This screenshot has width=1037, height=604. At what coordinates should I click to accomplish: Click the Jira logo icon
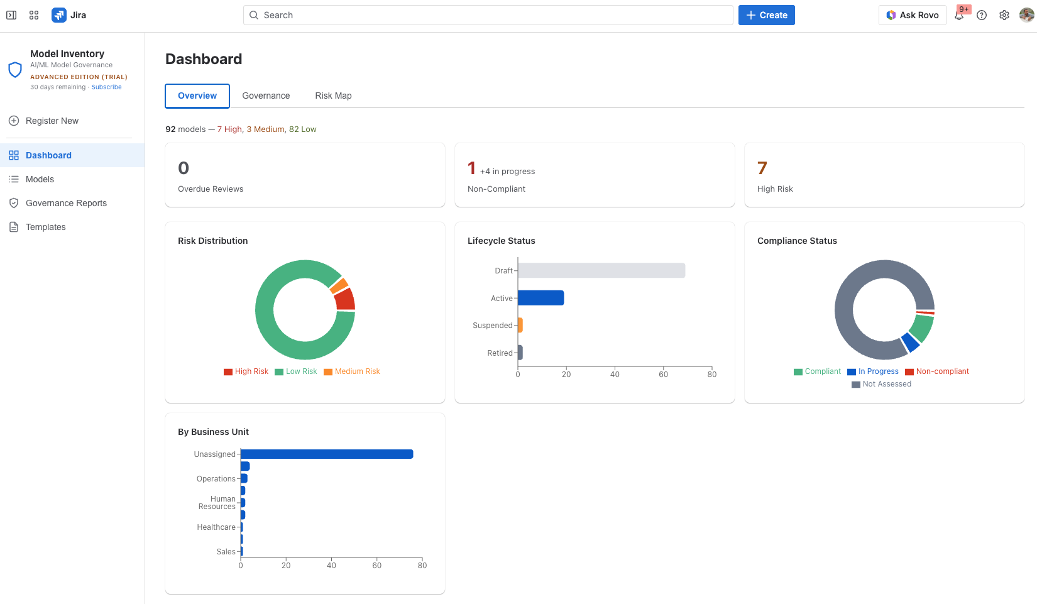coord(58,14)
